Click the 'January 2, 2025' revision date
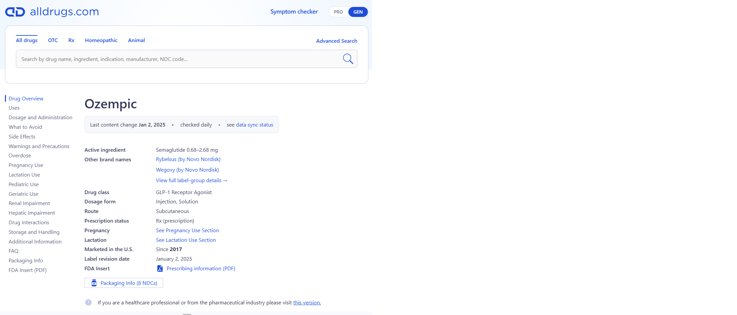This screenshot has height=315, width=737. [x=174, y=259]
